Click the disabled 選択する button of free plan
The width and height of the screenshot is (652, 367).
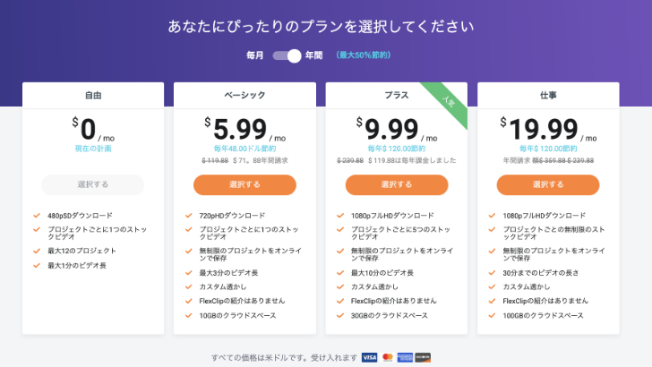coord(93,184)
